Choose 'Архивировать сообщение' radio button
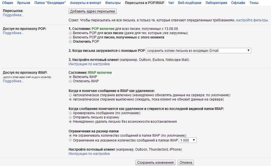Viewport: 271px width, 166px height. pos(70,113)
